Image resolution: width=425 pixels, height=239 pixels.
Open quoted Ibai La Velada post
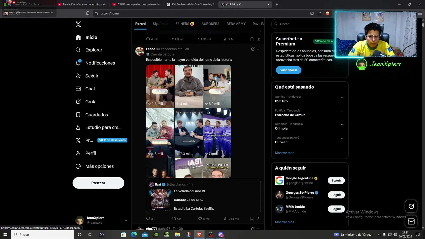tap(204, 197)
